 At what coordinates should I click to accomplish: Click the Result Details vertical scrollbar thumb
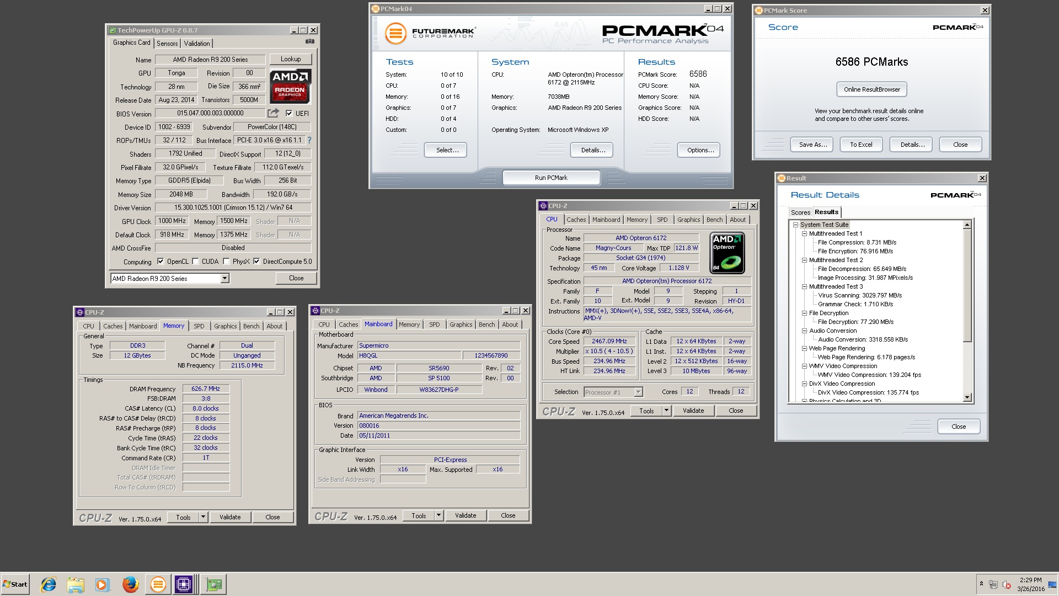967,285
